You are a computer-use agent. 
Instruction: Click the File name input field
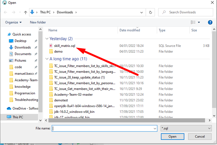pos(105,128)
